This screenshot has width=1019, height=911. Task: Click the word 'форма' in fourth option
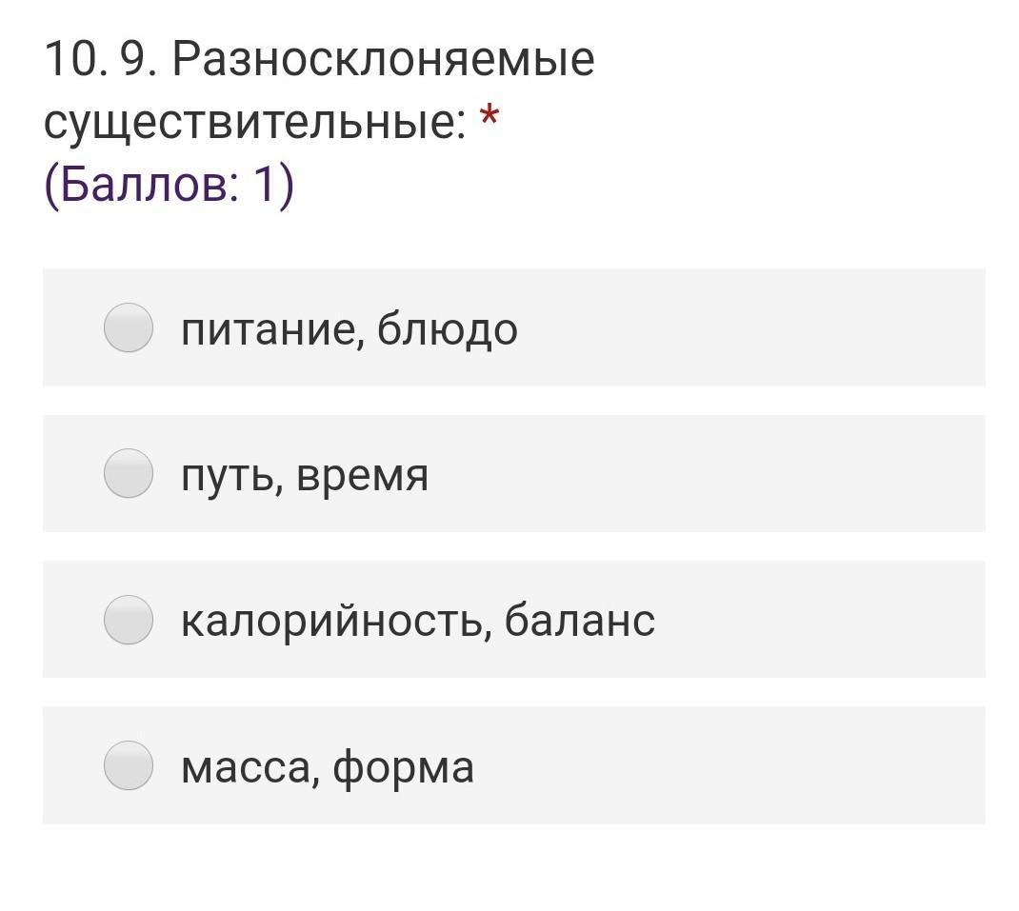(403, 767)
